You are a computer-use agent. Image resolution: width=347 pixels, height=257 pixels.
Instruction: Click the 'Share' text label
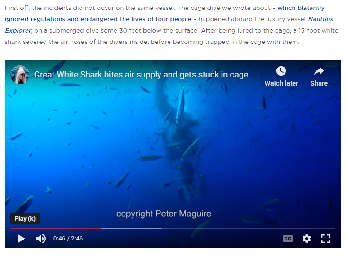click(319, 83)
